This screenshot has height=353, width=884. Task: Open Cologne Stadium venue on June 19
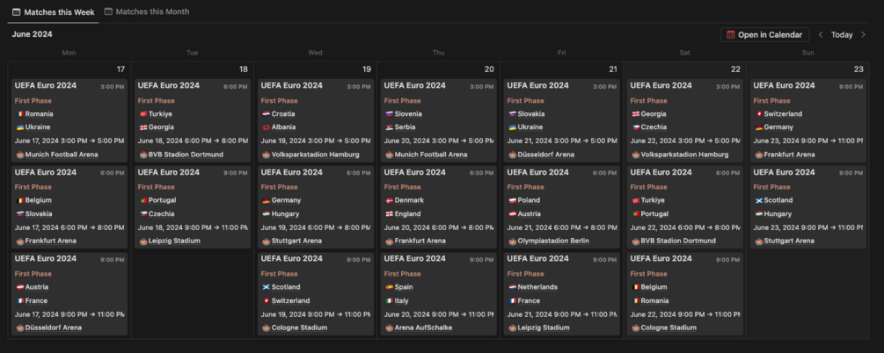pyautogui.click(x=299, y=328)
